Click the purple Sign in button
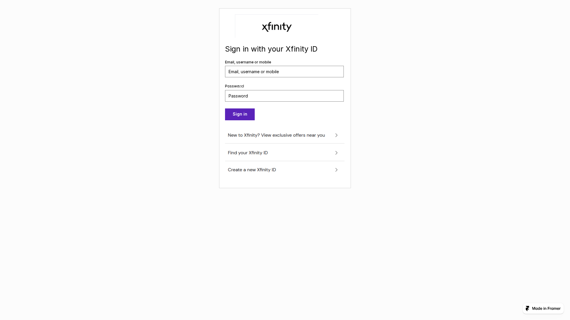 pyautogui.click(x=240, y=114)
